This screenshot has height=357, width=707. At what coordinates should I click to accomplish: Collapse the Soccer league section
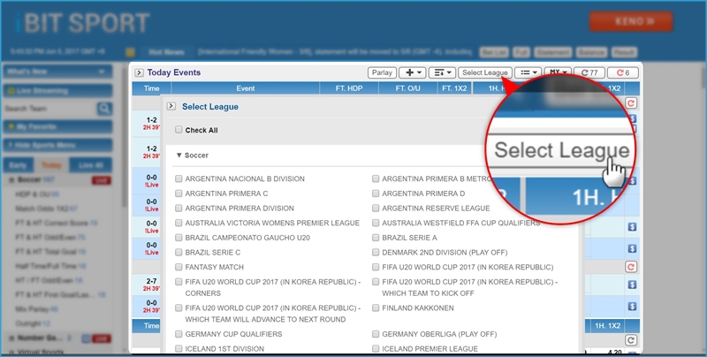pyautogui.click(x=179, y=156)
